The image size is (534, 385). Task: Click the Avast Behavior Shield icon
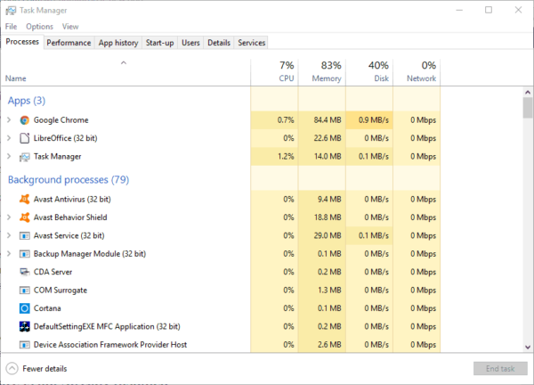point(24,217)
